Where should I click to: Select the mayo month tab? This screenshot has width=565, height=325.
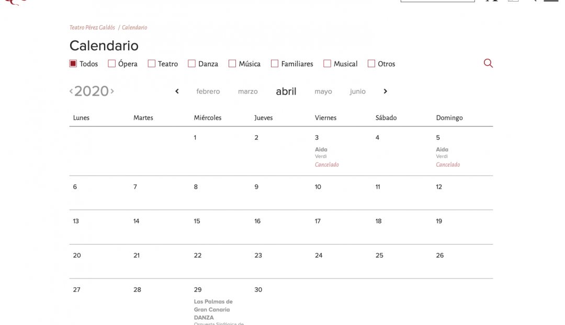click(x=323, y=91)
